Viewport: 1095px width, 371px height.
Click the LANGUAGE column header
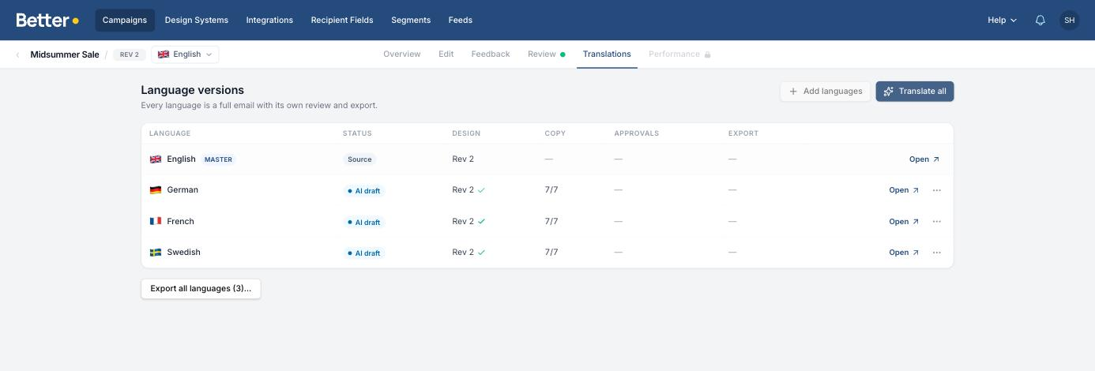170,133
